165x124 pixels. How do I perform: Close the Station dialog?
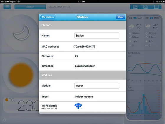click(x=121, y=17)
